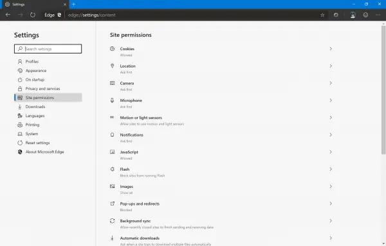Click the Edge logo in address bar
The image size is (386, 246).
tap(59, 15)
